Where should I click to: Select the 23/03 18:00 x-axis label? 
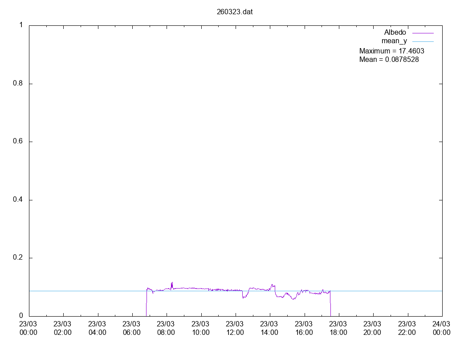pyautogui.click(x=338, y=328)
